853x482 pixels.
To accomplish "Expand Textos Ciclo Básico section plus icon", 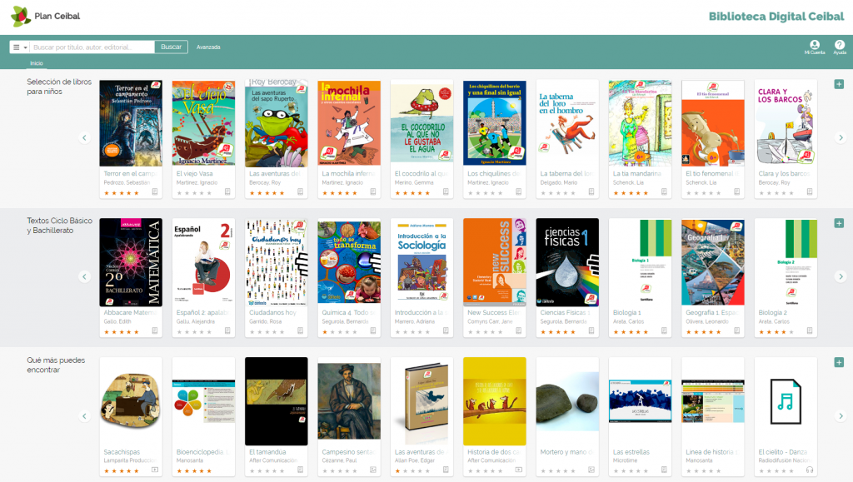I will 839,223.
